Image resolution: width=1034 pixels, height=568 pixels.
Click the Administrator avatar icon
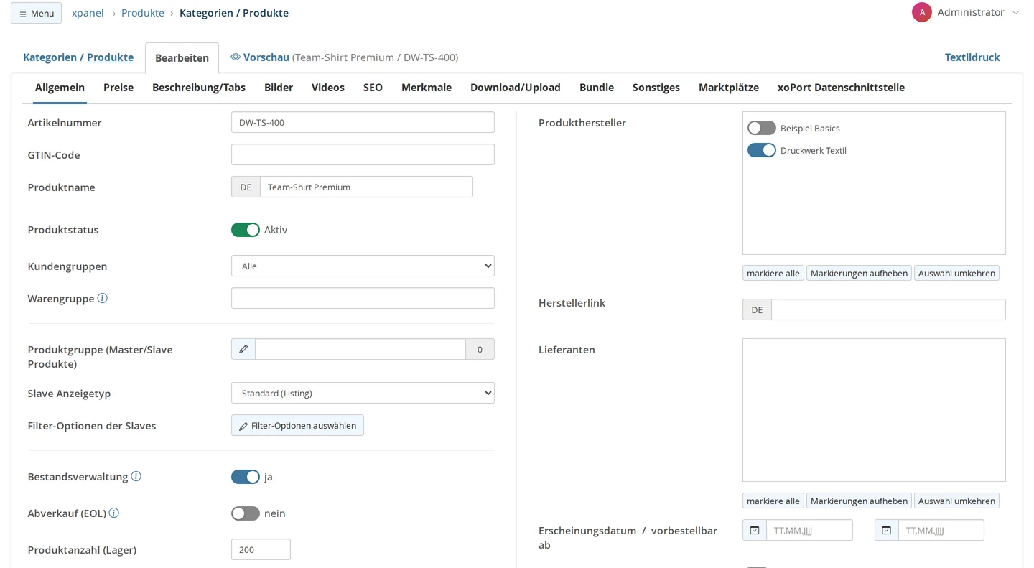point(922,12)
